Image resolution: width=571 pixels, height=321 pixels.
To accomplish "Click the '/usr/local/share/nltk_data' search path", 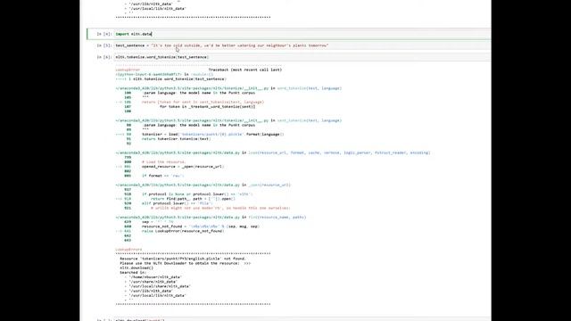I will click(160, 286).
